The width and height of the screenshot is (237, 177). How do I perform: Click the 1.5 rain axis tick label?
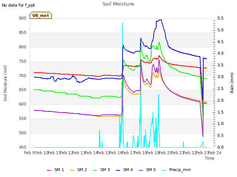pos(220,112)
